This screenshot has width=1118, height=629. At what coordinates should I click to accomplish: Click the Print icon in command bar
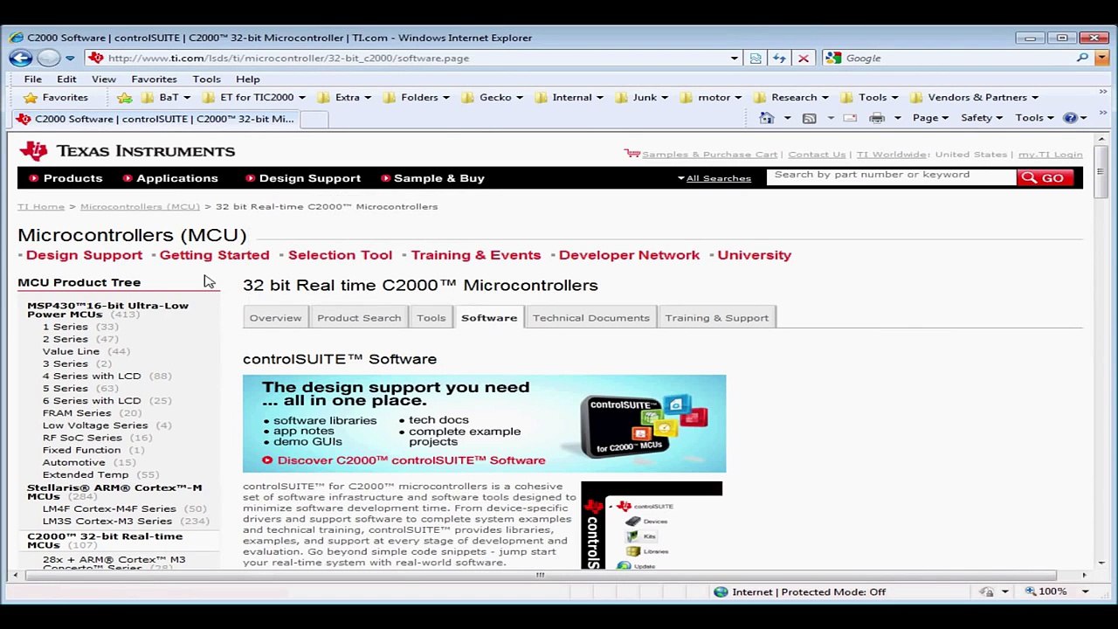877,118
